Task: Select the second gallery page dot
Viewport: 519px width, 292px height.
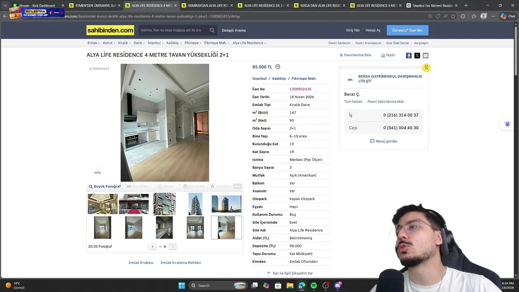Action: (x=165, y=247)
